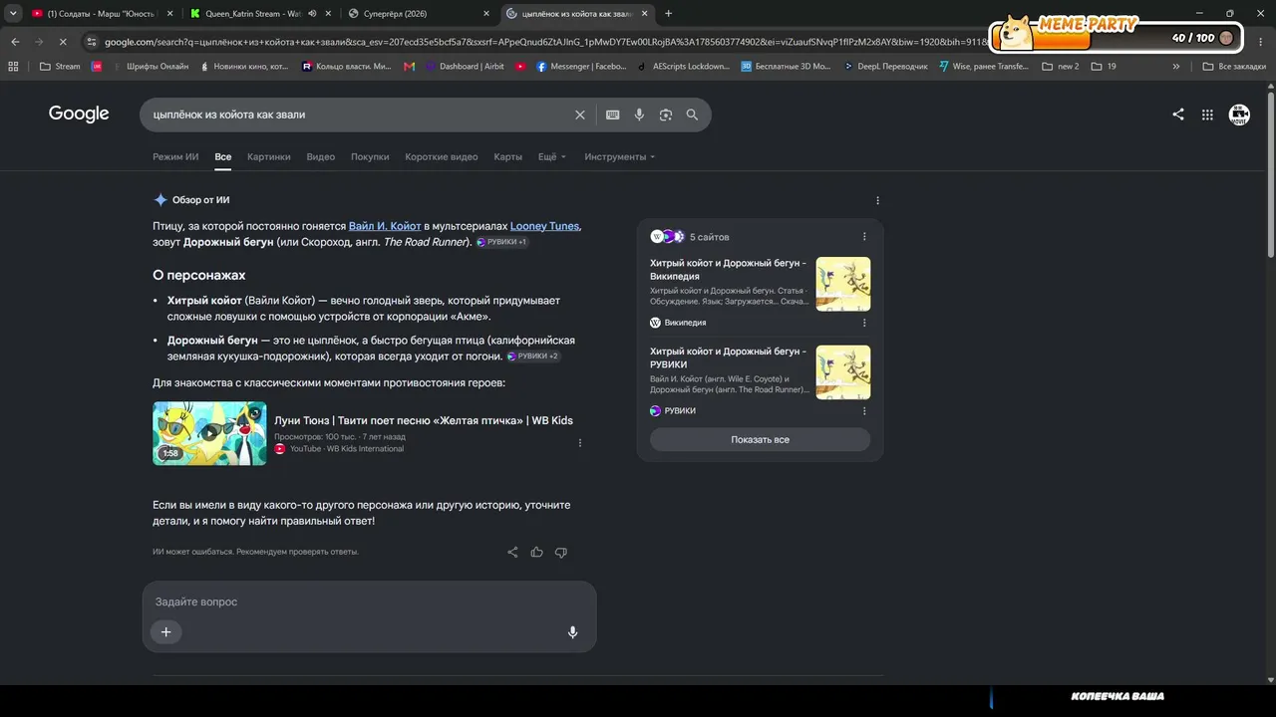This screenshot has height=717, width=1276.
Task: Click the Показать все button
Action: point(760,439)
